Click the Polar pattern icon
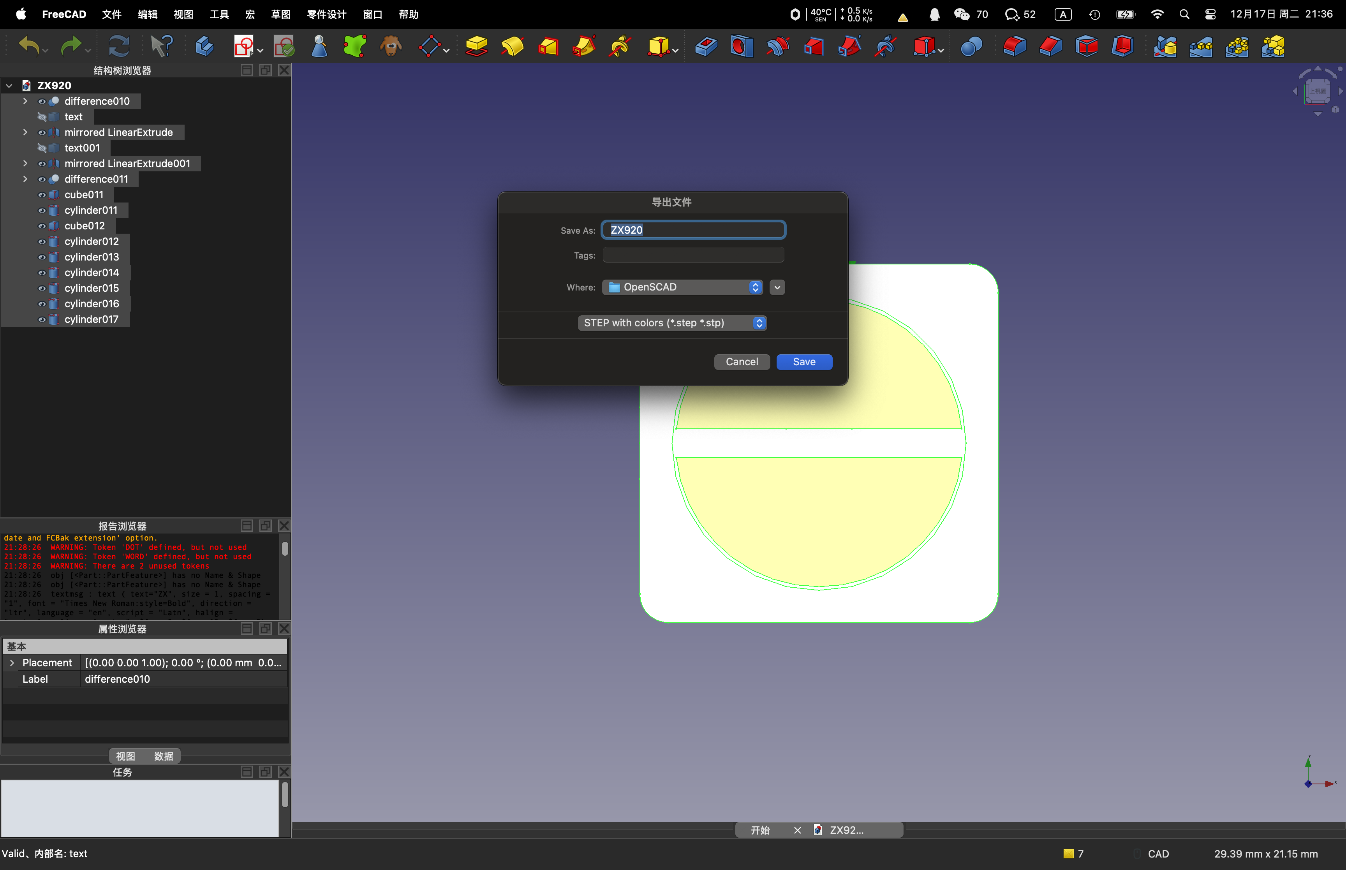This screenshot has height=870, width=1346. coord(1237,46)
